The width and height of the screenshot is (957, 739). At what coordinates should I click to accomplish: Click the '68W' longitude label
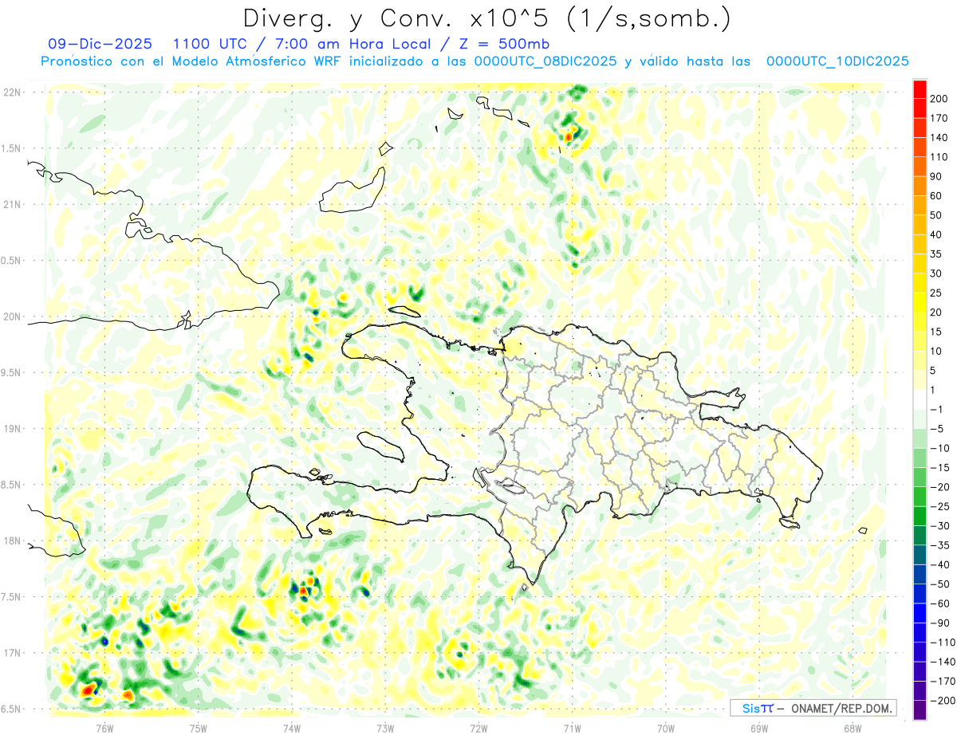(853, 728)
